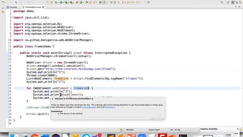The width and height of the screenshot is (243, 137).
Task: Select the FramesDemo.java editor tab
Action: (x=33, y=7)
